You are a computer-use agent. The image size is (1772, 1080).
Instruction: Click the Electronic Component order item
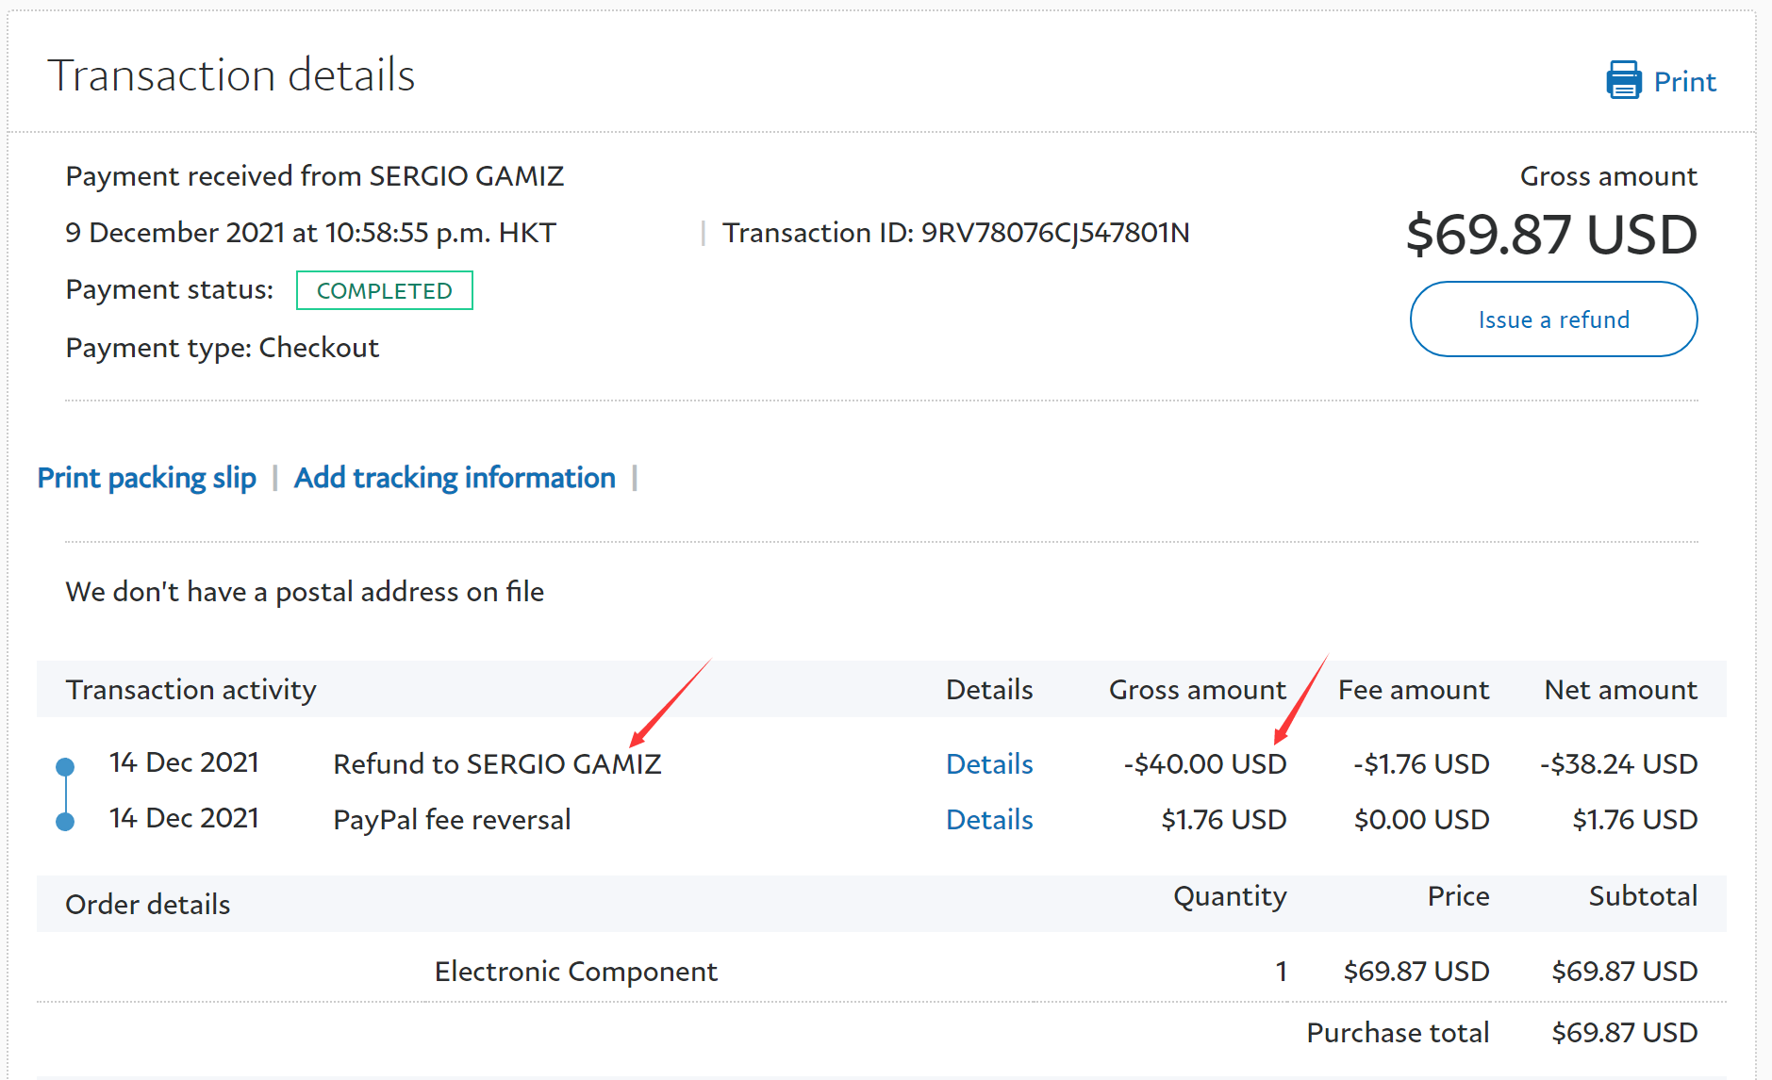[x=575, y=971]
